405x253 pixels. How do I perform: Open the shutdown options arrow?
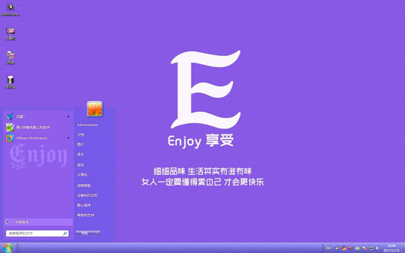[x=97, y=233]
